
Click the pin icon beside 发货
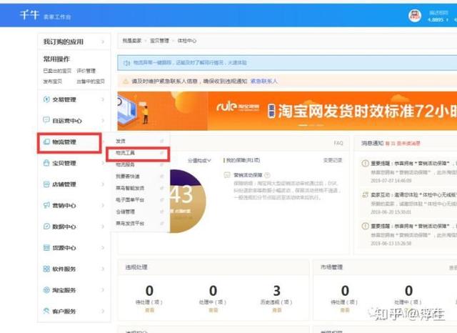[x=162, y=141]
